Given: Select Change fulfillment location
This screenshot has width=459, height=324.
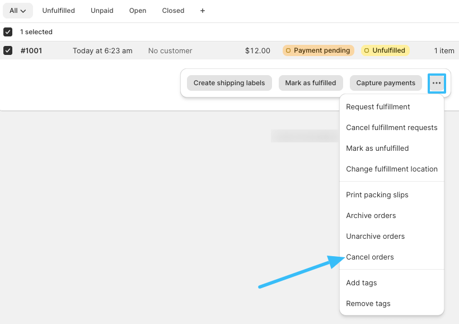Looking at the screenshot, I should [x=392, y=169].
